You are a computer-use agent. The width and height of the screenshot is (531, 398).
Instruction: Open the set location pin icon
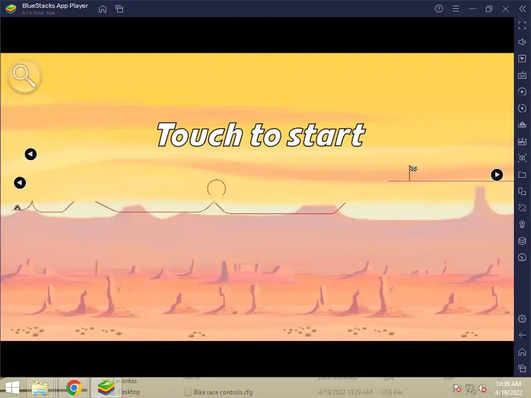click(522, 224)
